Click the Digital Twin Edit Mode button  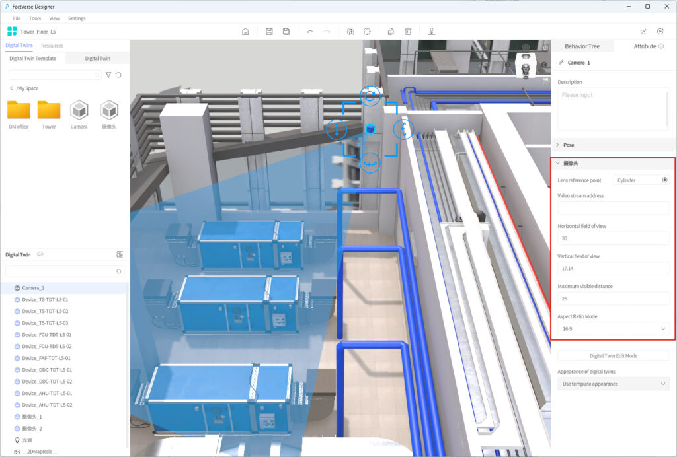(x=614, y=356)
